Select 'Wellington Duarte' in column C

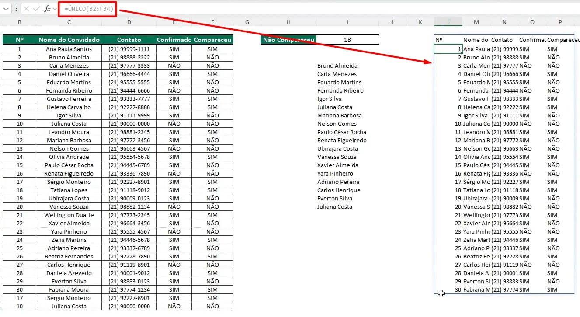point(69,215)
